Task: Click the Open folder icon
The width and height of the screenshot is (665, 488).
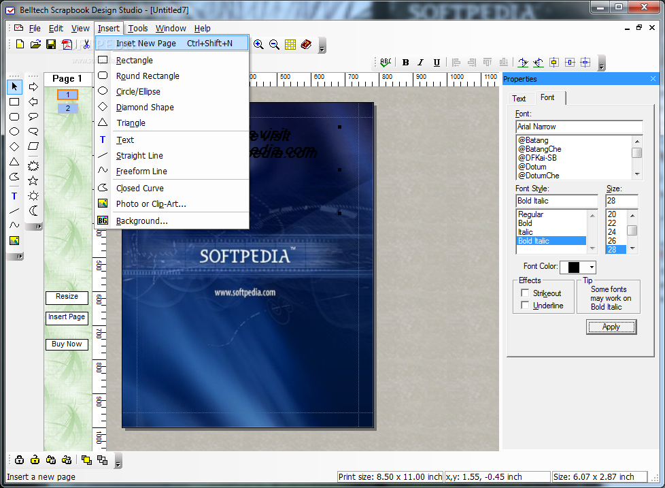Action: pos(35,44)
